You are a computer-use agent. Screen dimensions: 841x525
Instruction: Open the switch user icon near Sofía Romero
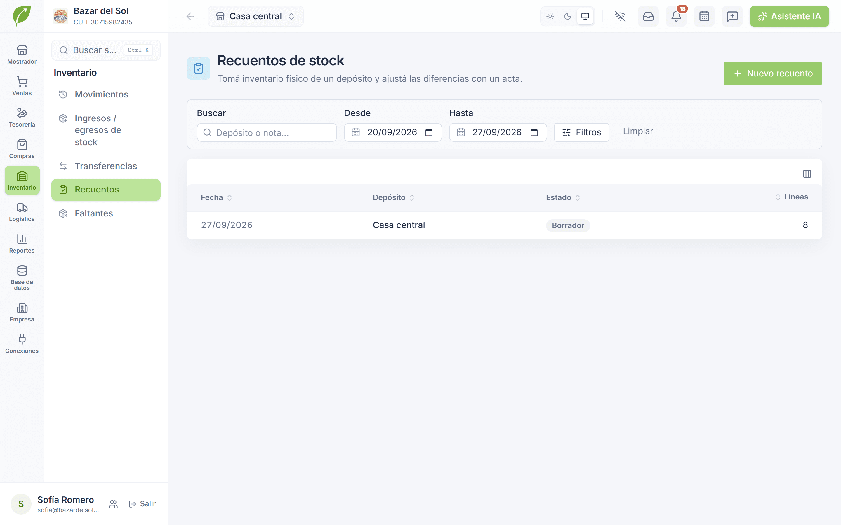(113, 504)
